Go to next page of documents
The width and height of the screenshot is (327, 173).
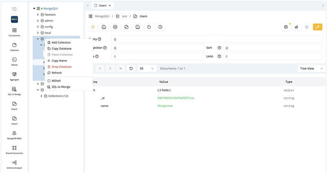point(110,69)
